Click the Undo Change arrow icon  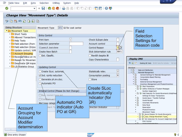click(20, 21)
